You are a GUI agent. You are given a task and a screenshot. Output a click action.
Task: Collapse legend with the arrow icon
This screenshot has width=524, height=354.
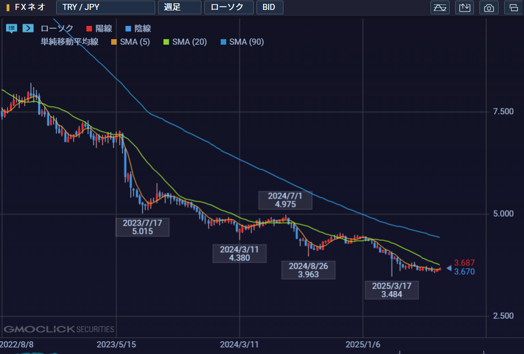[x=28, y=28]
